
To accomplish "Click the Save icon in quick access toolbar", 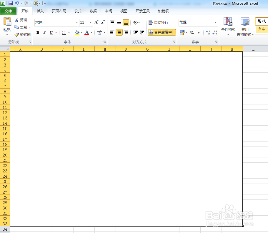I will coord(11,3).
